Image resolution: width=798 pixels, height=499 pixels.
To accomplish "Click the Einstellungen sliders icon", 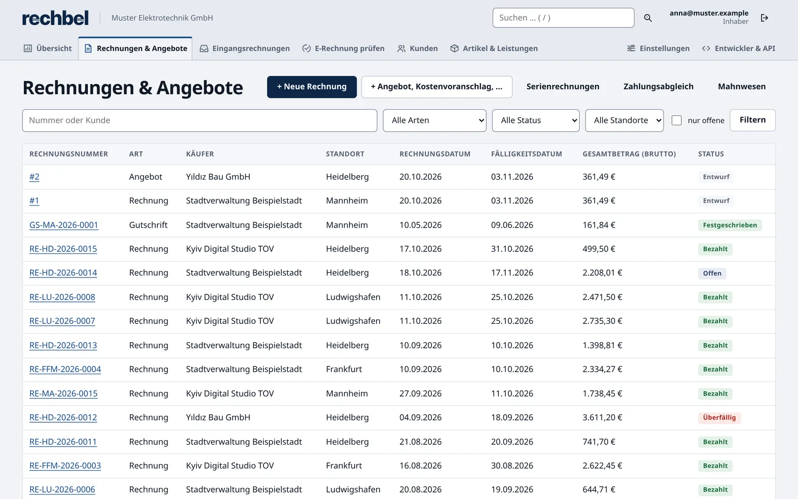I will coord(631,48).
